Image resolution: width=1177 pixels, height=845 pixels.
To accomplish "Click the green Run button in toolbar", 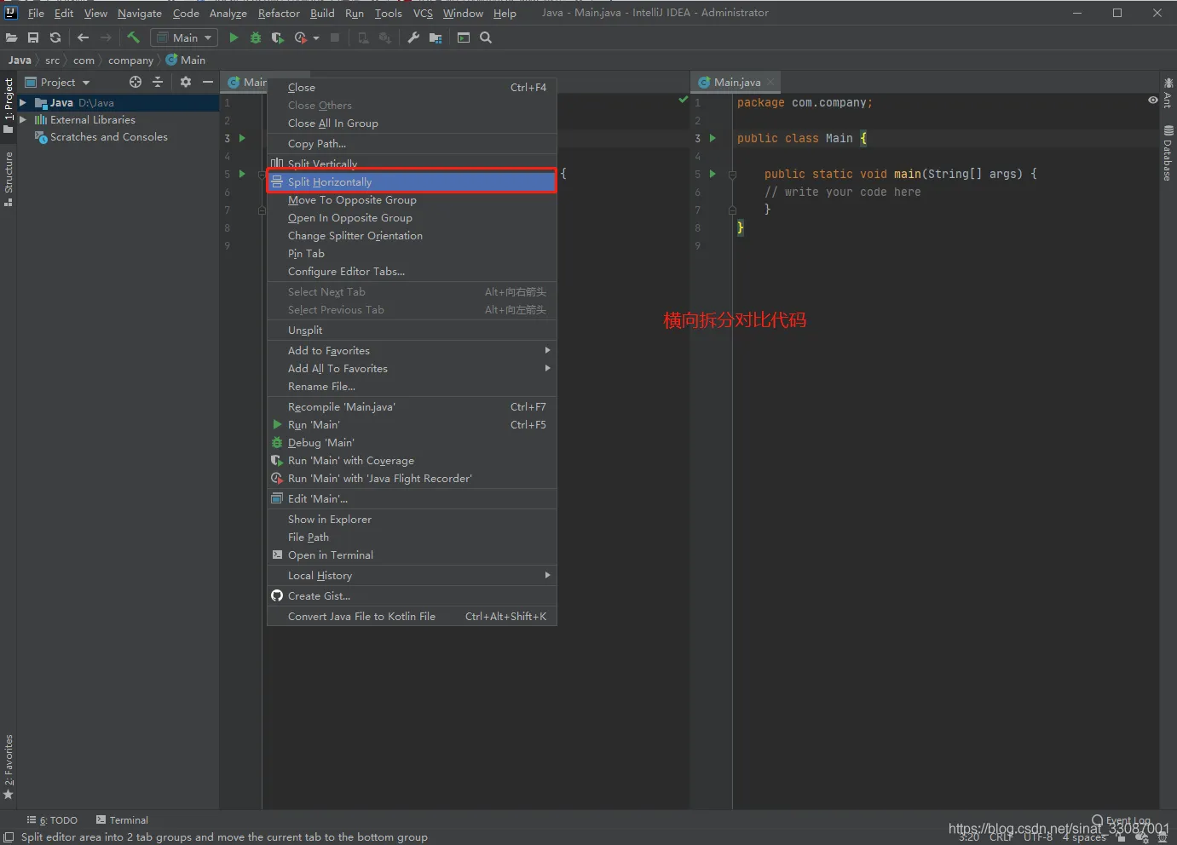I will [234, 37].
